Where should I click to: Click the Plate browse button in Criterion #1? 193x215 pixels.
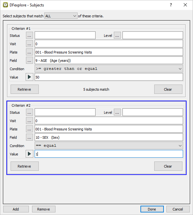pos(29,52)
